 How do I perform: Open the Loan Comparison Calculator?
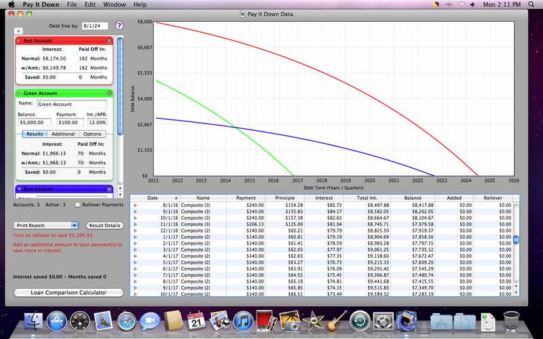[x=69, y=293]
